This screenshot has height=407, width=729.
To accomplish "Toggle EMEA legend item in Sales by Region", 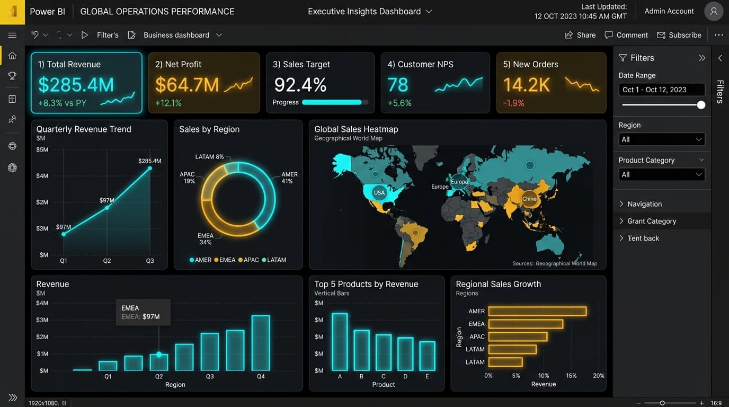I will 225,260.
